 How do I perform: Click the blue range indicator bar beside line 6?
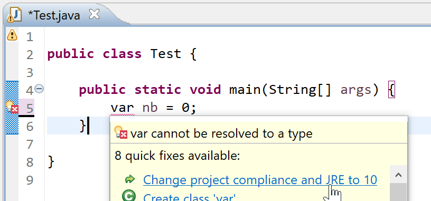pos(12,126)
